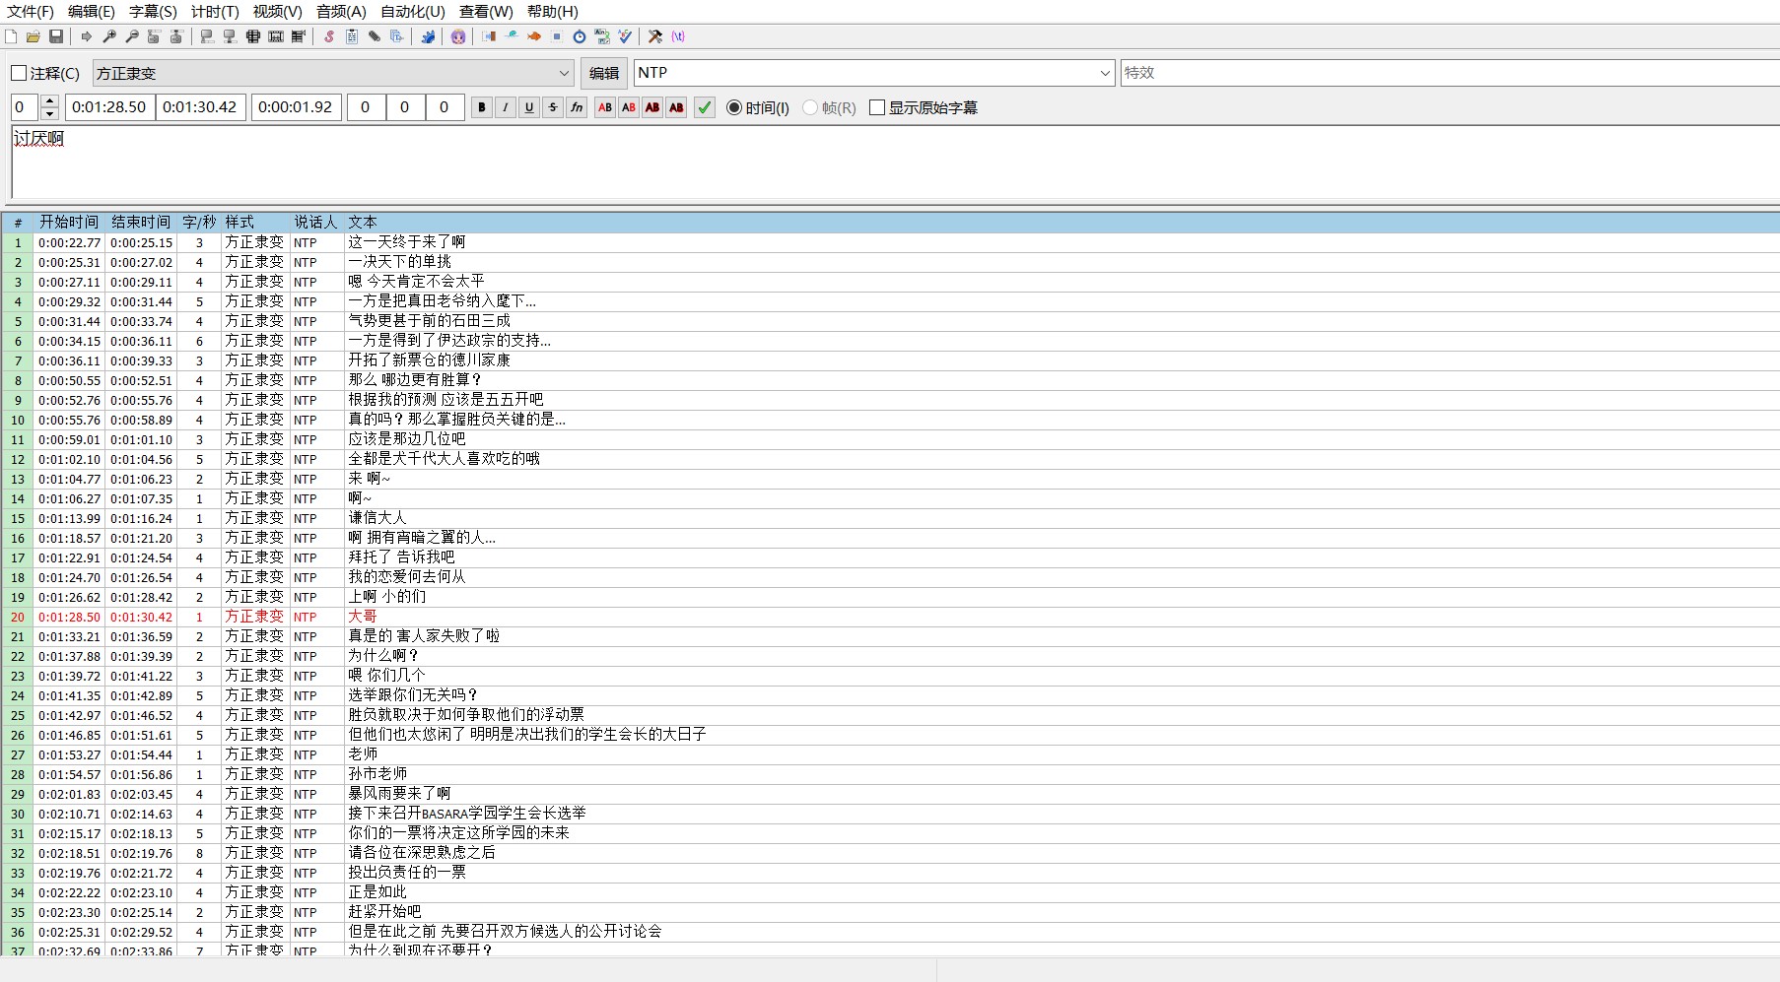Open the 计时(T) menu
1780x982 pixels.
(215, 12)
